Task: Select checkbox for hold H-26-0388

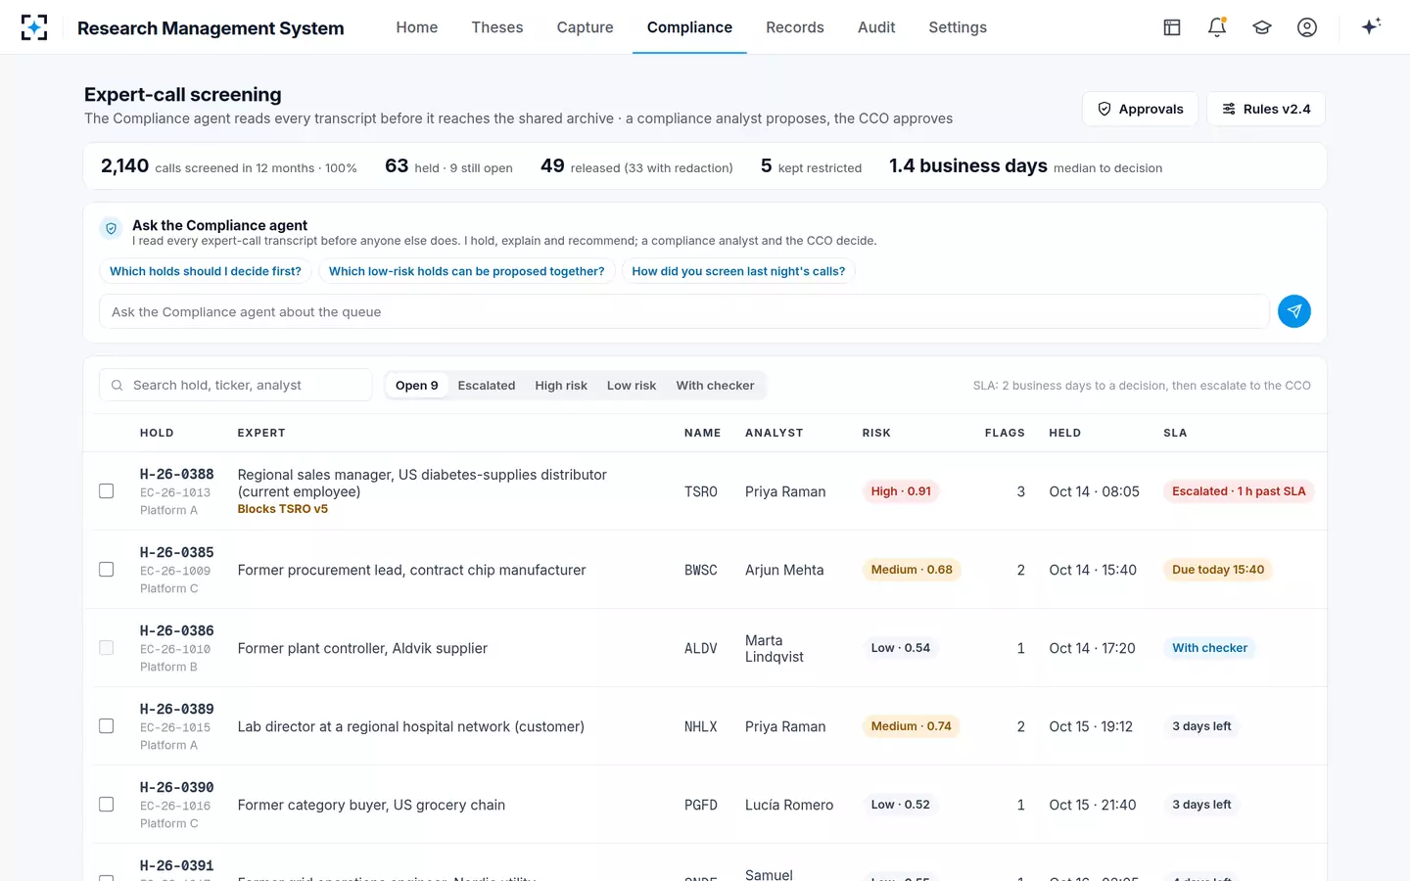Action: coord(107,491)
